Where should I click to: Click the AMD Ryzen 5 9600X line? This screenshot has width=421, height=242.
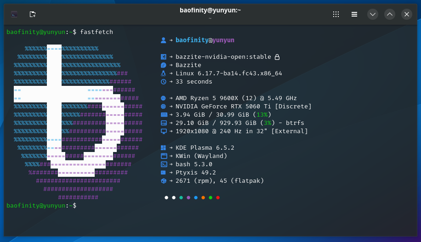point(236,98)
